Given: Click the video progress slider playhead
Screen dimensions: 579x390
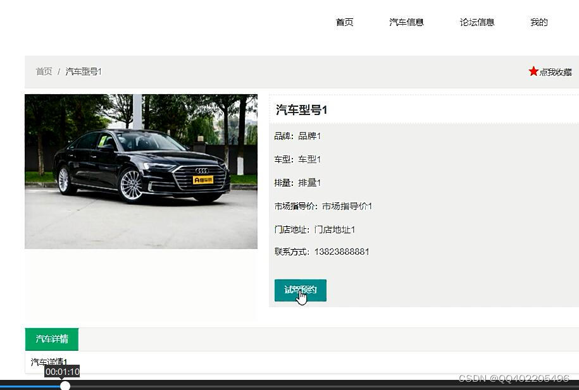Looking at the screenshot, I should click(x=66, y=386).
